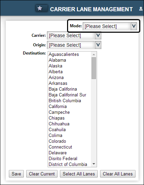Pick Chihuahua from the Destination list
Viewport: 144px width, 185px height.
[59, 124]
